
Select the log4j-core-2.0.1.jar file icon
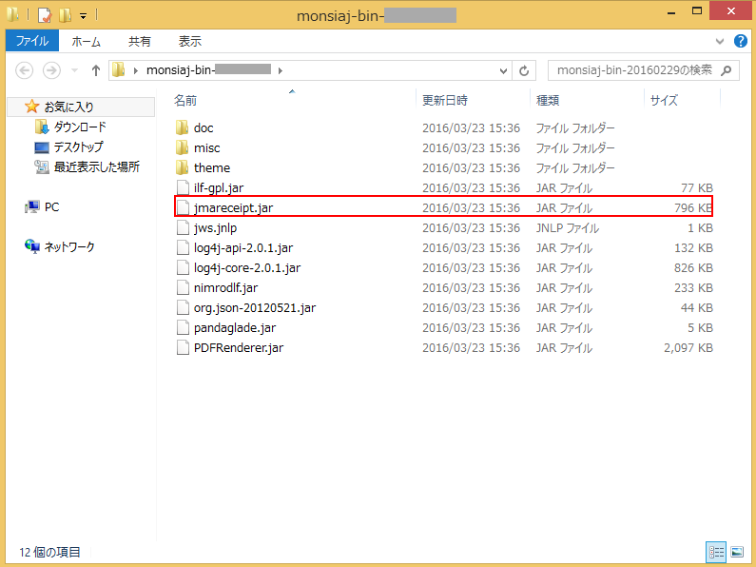183,267
